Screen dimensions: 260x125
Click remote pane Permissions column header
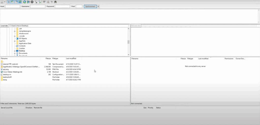[229, 59]
